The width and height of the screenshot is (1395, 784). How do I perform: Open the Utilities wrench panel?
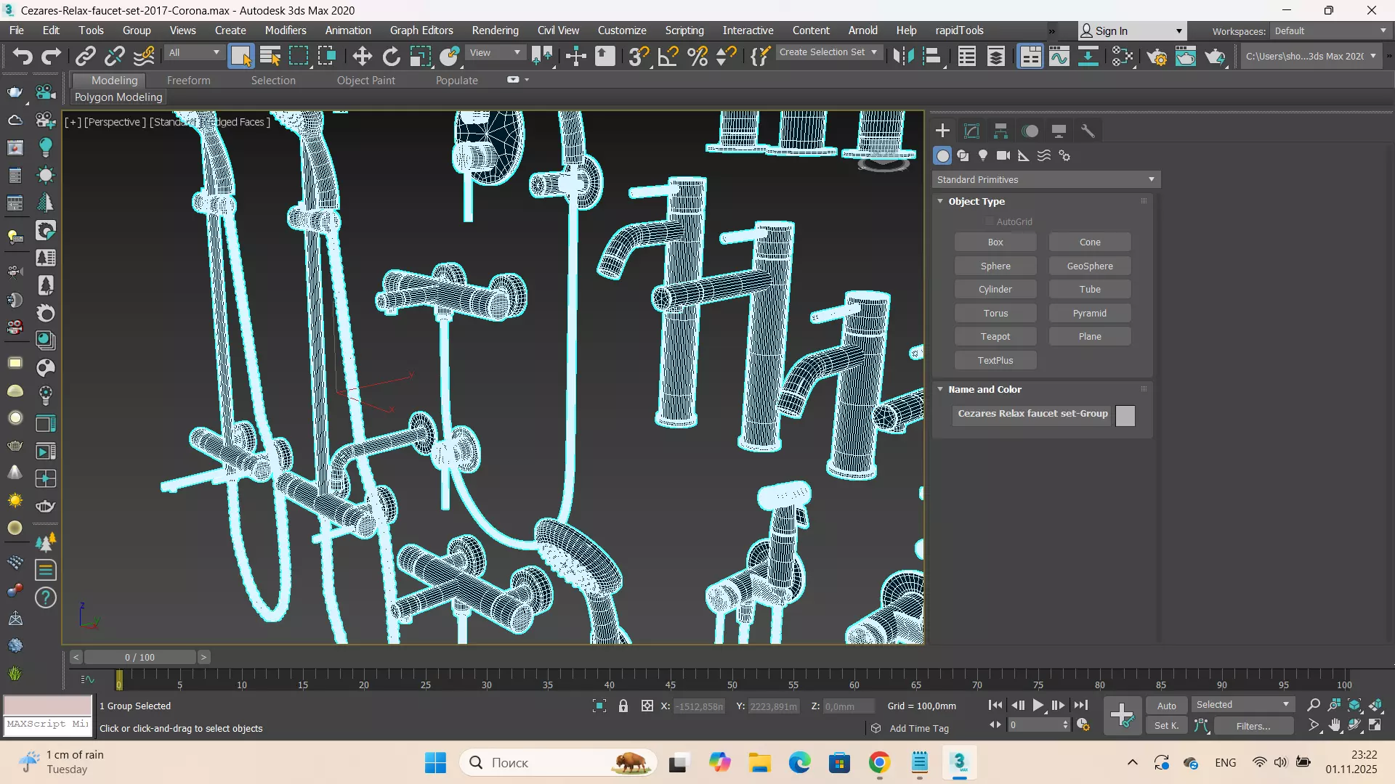pyautogui.click(x=1088, y=131)
